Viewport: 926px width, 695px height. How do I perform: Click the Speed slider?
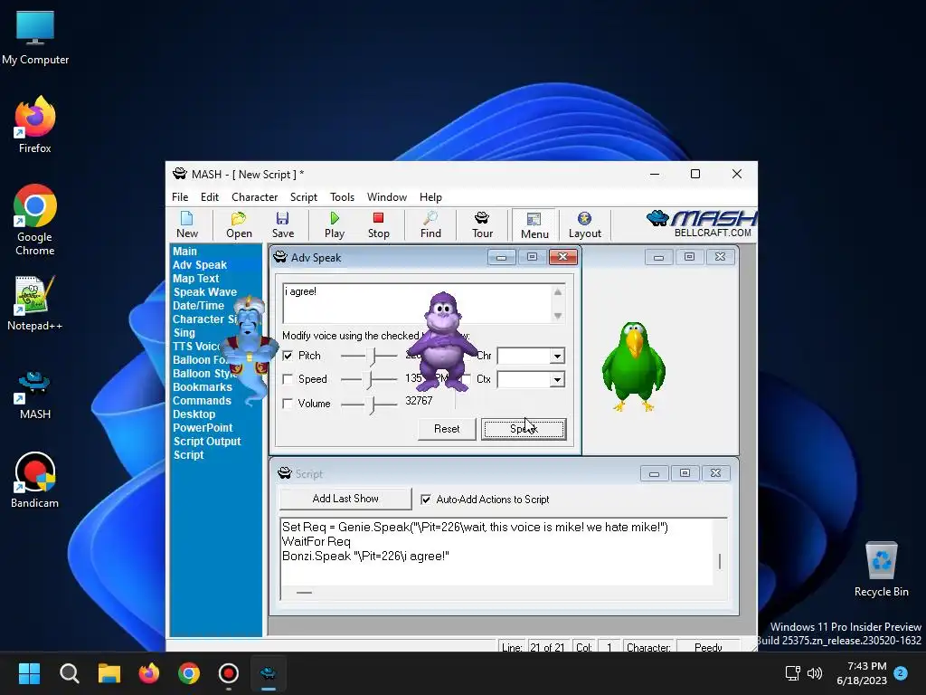369,379
